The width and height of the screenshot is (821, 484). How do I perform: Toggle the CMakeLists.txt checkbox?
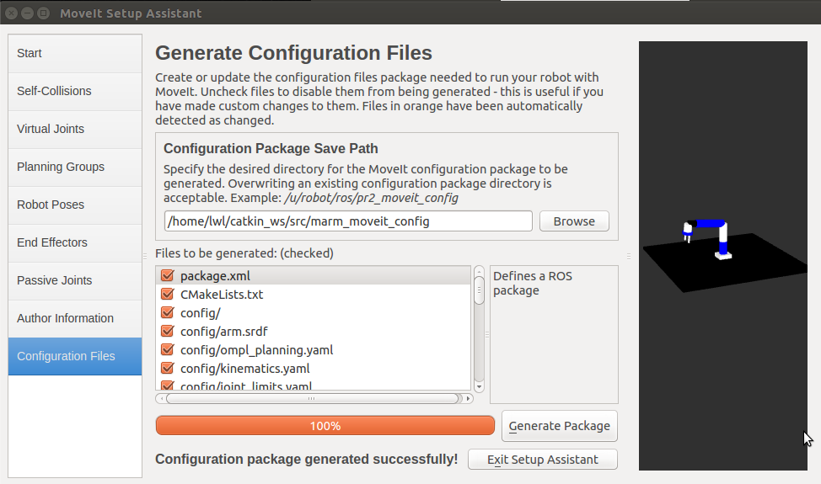tap(167, 295)
